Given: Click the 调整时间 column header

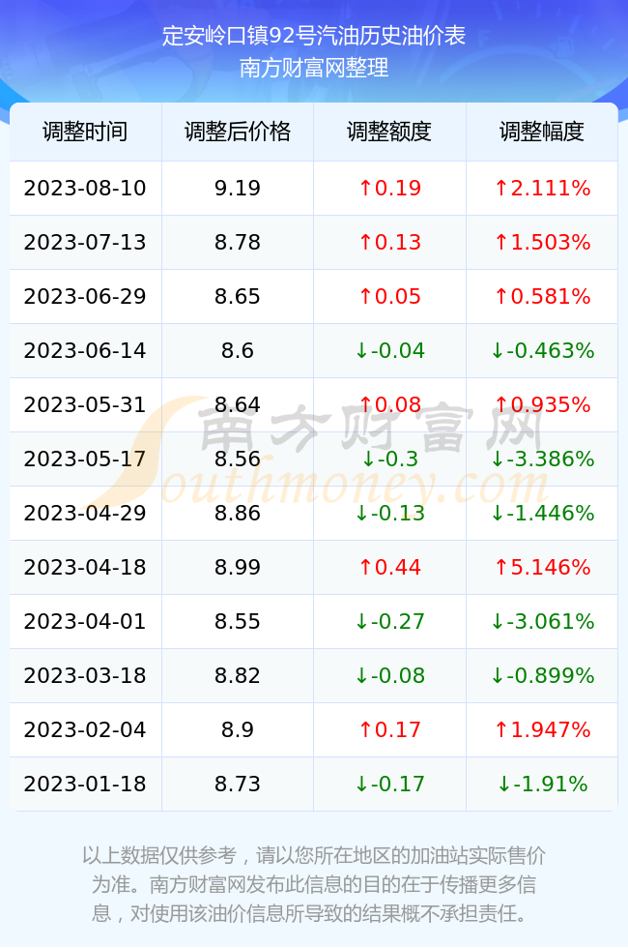Looking at the screenshot, I should (85, 132).
